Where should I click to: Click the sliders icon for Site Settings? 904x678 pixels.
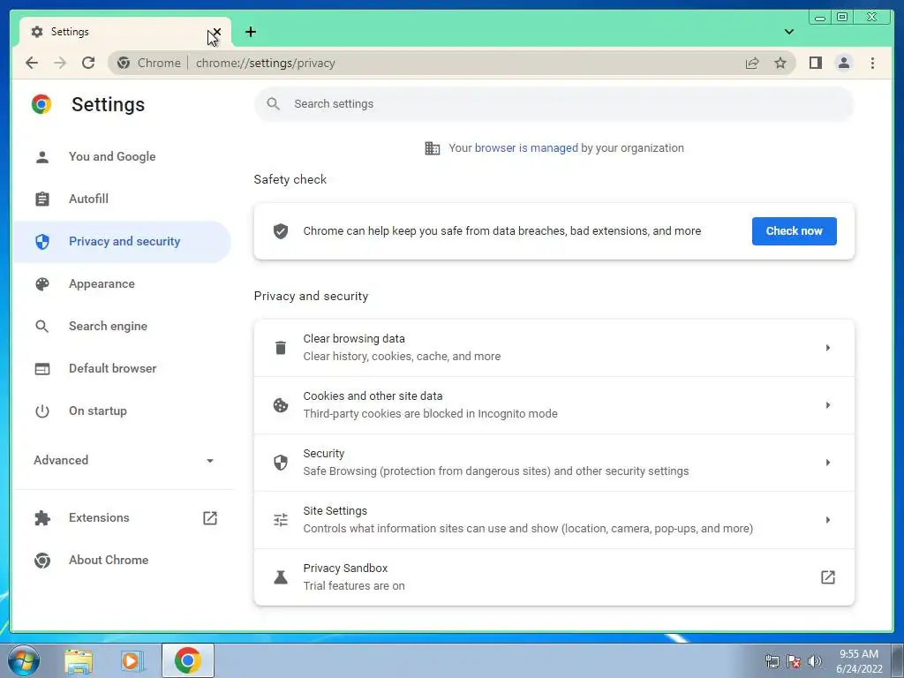point(280,520)
